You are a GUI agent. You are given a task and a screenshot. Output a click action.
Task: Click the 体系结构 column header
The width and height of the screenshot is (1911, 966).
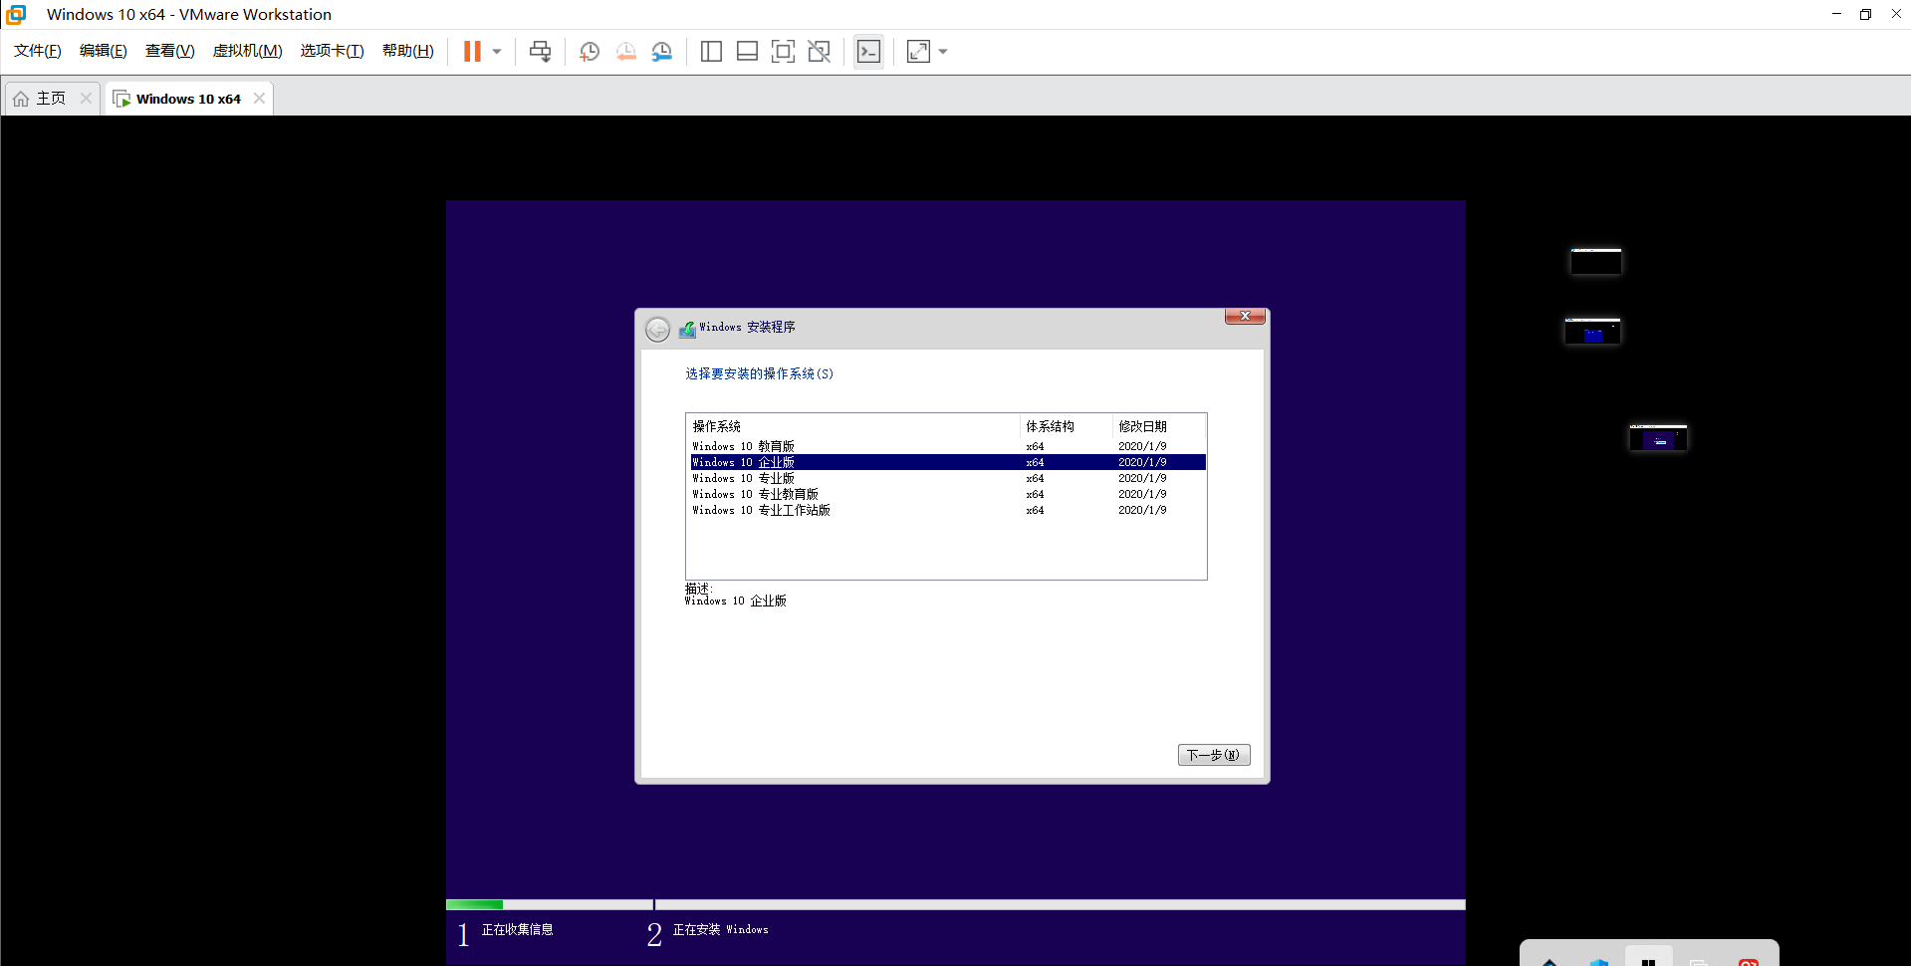click(1066, 426)
